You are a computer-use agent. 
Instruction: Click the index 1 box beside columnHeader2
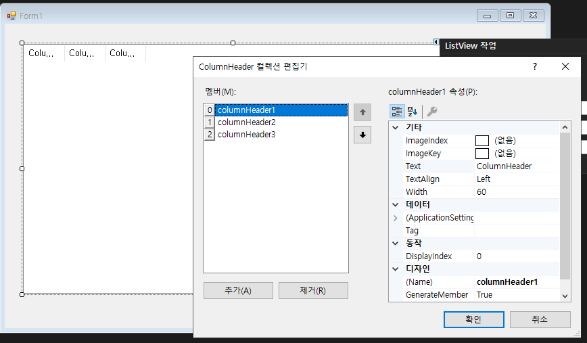coord(209,122)
